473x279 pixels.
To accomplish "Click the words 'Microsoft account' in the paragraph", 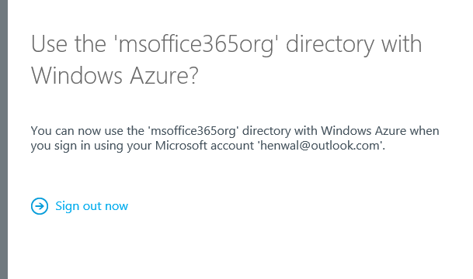I will click(204, 146).
